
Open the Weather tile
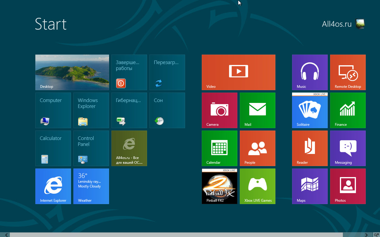[x=91, y=186]
